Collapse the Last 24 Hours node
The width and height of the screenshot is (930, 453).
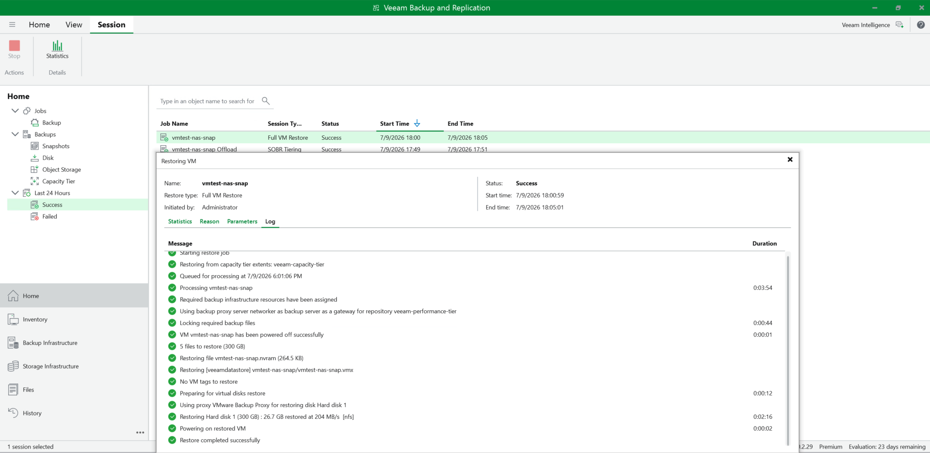pyautogui.click(x=15, y=193)
